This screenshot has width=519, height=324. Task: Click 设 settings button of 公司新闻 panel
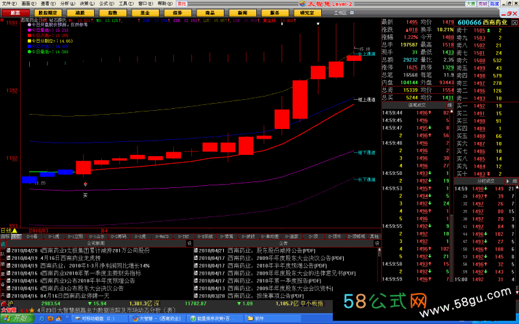(189, 244)
